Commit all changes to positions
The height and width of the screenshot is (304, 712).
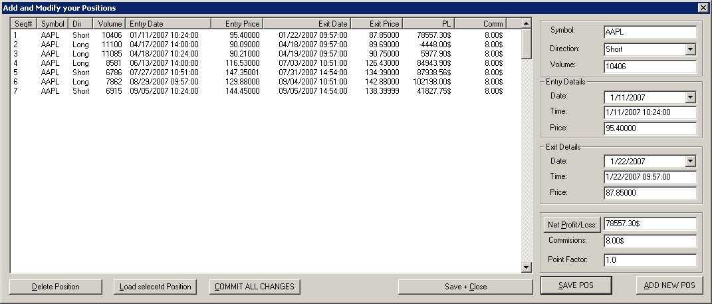tap(254, 287)
